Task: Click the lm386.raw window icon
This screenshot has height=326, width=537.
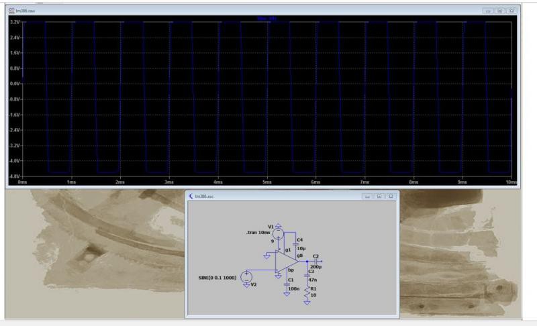Action: click(x=10, y=11)
